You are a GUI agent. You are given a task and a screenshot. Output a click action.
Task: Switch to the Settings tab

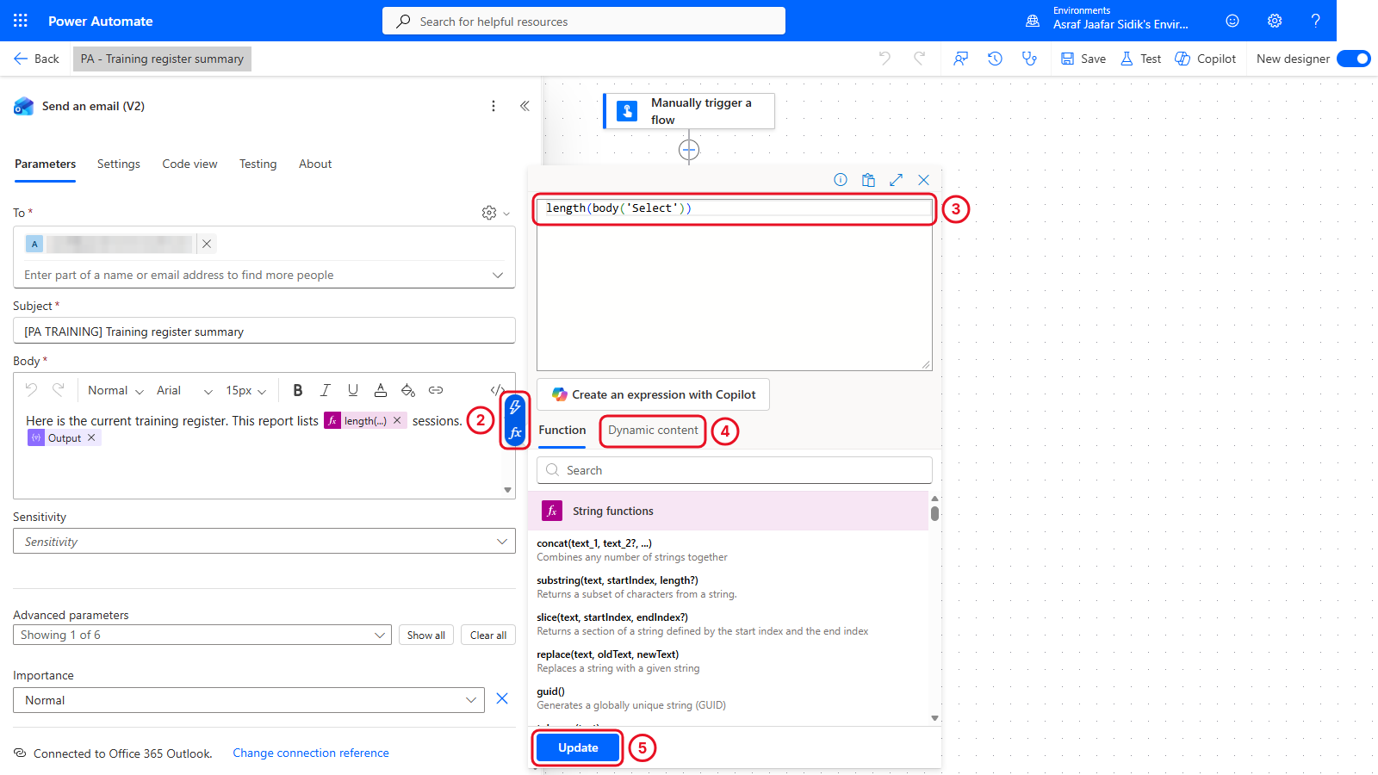(x=119, y=164)
